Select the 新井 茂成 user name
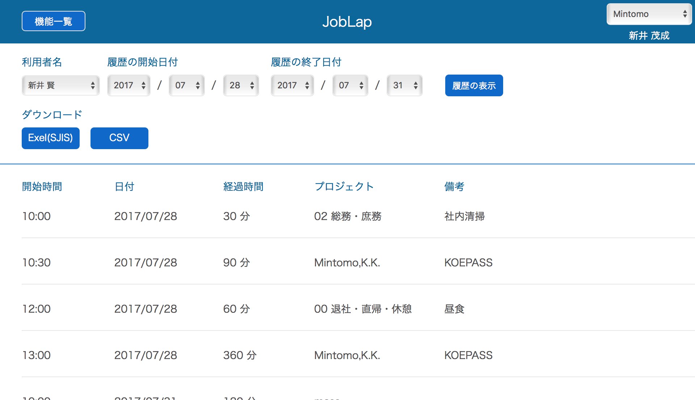The height and width of the screenshot is (400, 695). pos(648,35)
